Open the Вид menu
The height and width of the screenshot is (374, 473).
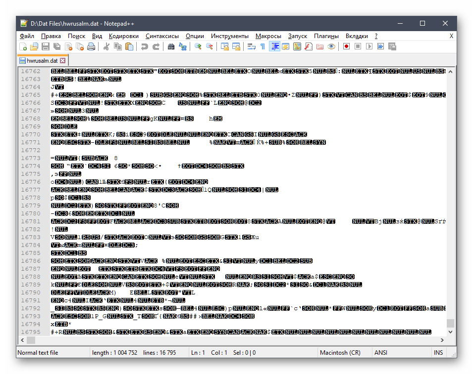[x=97, y=36]
